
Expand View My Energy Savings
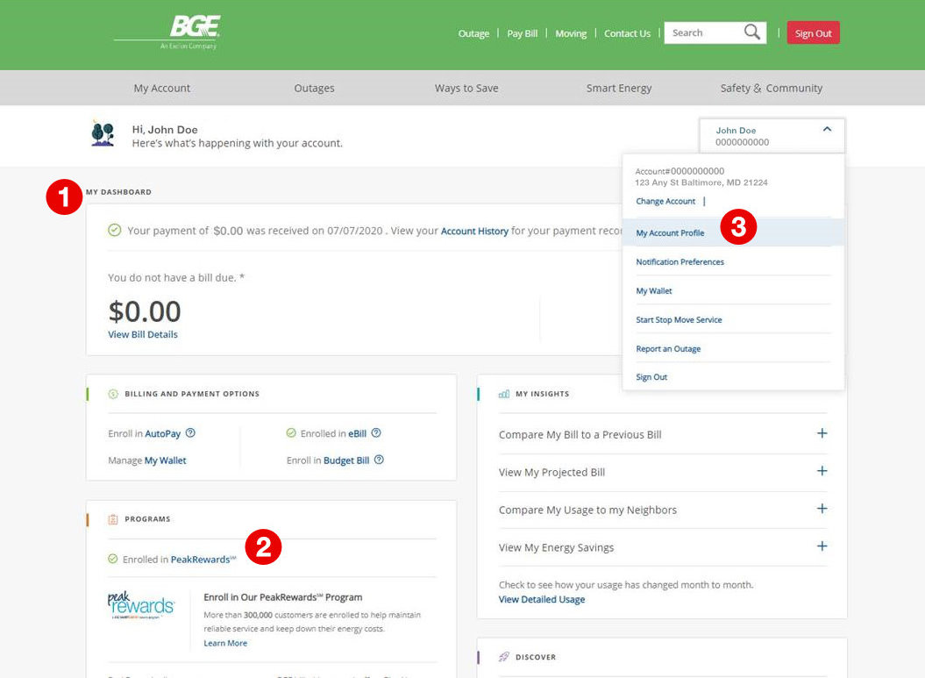[x=822, y=546]
